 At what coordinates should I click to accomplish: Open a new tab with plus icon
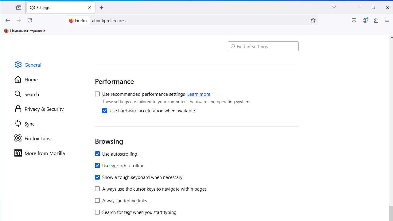pos(102,7)
